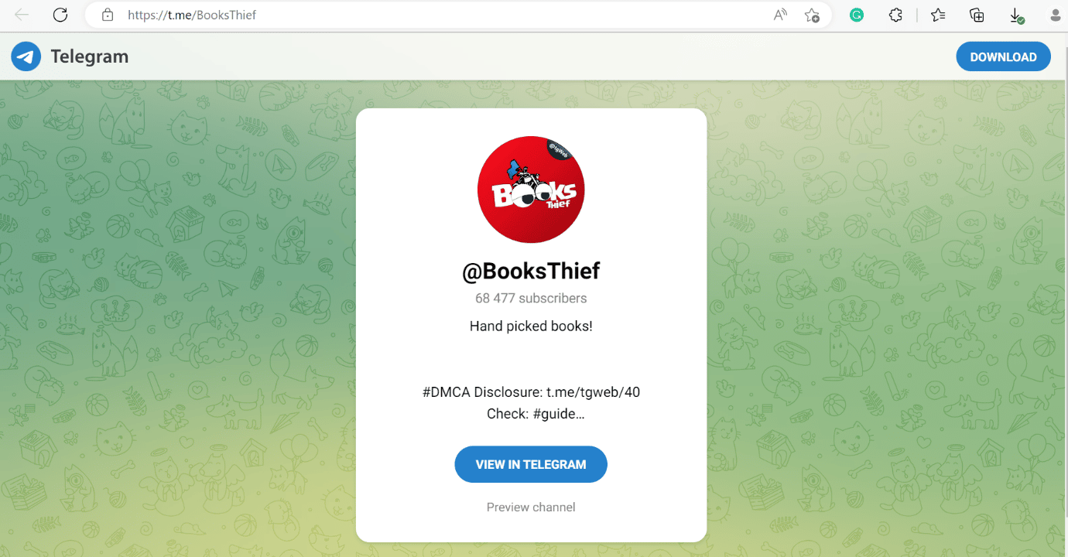Screen dimensions: 1068x557
Task: Select the address bar URL
Action: coord(193,15)
